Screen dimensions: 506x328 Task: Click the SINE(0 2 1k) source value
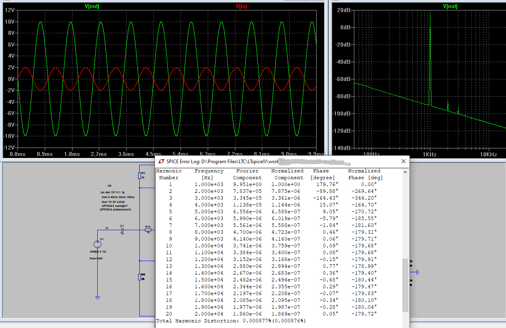[x=98, y=251]
